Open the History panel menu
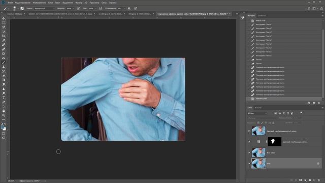The width and height of the screenshot is (325, 183). [x=322, y=16]
